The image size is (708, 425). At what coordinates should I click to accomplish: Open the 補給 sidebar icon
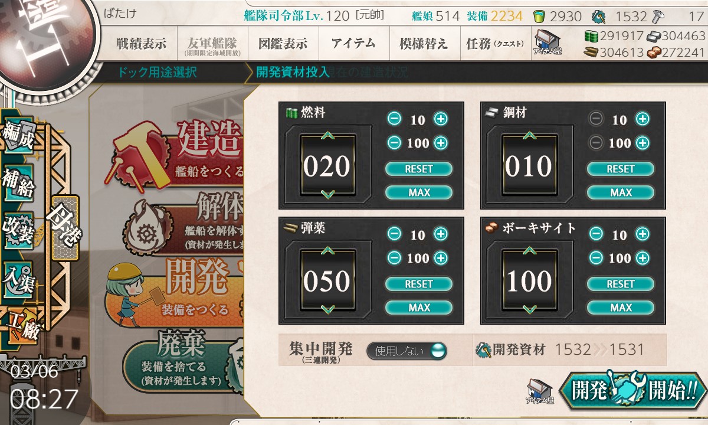[x=18, y=182]
